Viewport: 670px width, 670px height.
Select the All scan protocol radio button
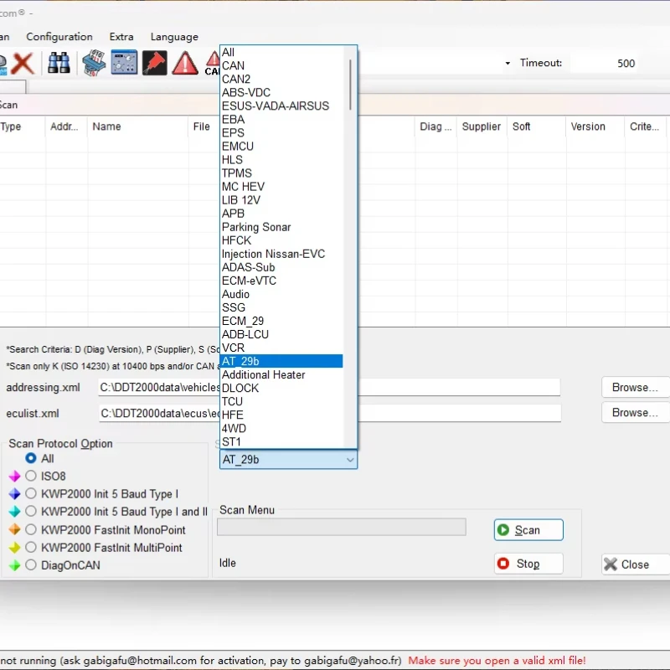31,458
